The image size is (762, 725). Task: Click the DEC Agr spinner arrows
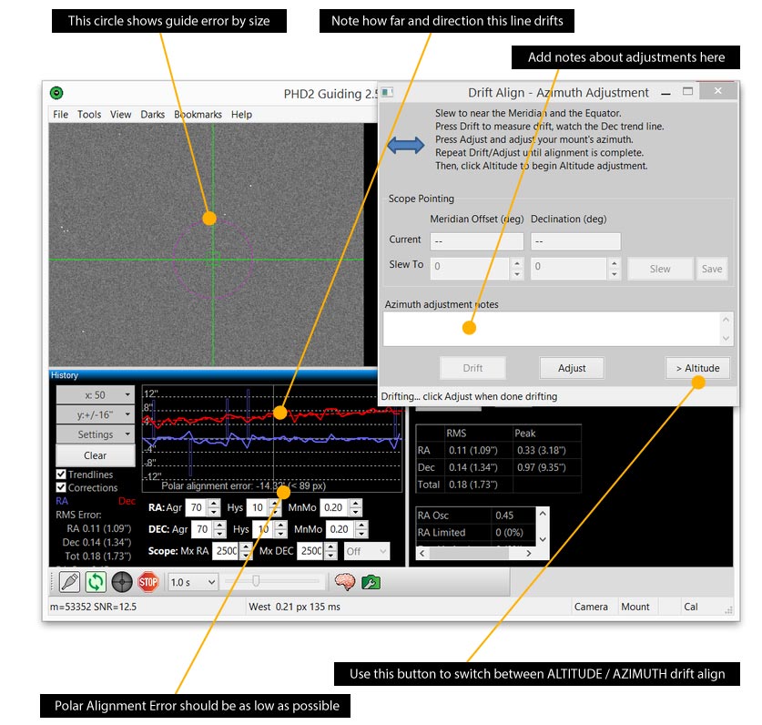pos(219,529)
